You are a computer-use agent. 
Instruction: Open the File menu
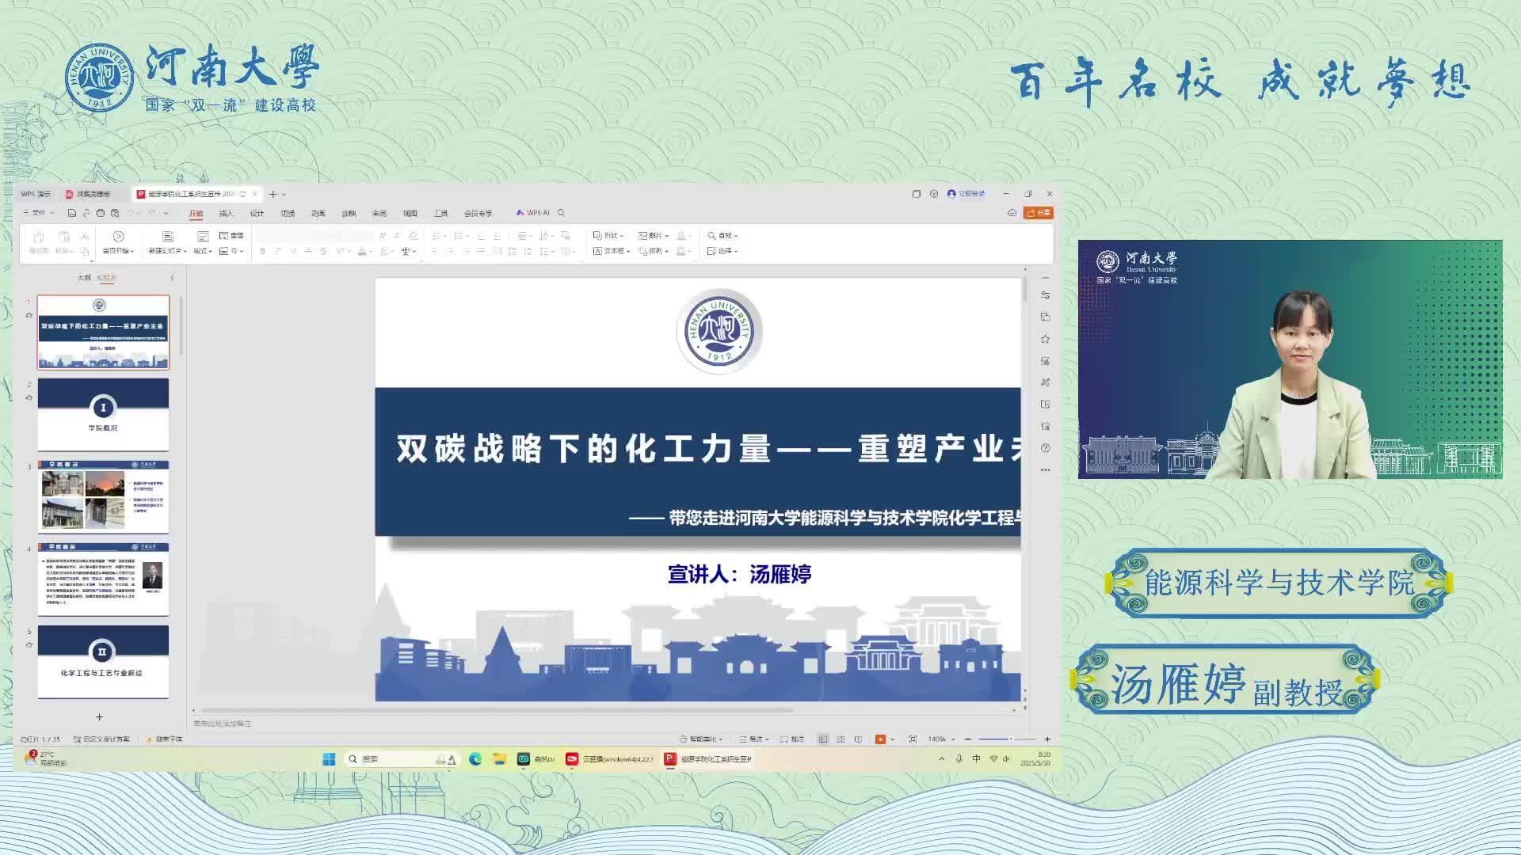pyautogui.click(x=38, y=213)
